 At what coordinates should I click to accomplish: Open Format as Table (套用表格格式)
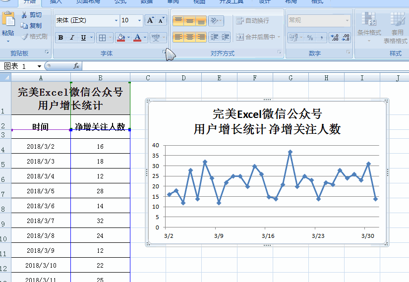tap(396, 27)
